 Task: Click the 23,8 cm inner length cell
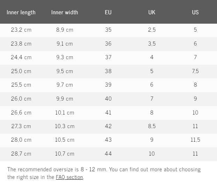[x=21, y=44]
